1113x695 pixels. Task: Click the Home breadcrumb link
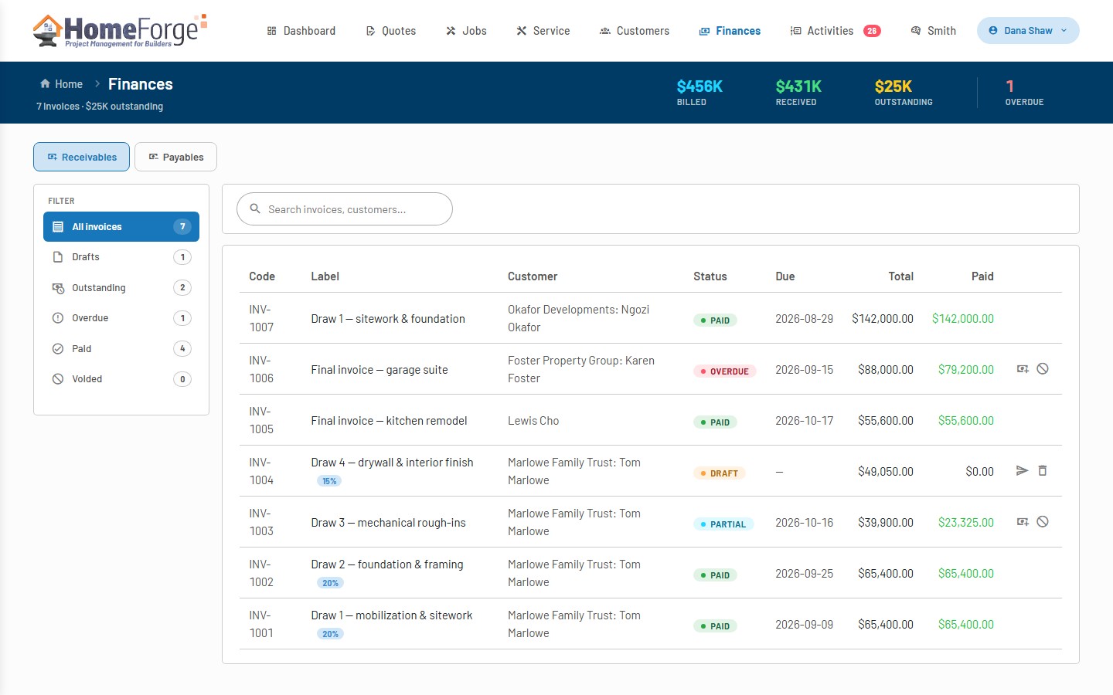click(x=61, y=84)
